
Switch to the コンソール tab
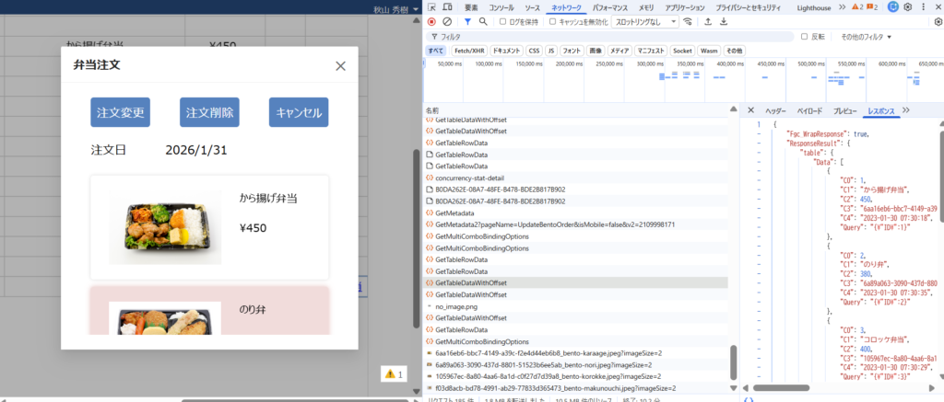coord(501,6)
